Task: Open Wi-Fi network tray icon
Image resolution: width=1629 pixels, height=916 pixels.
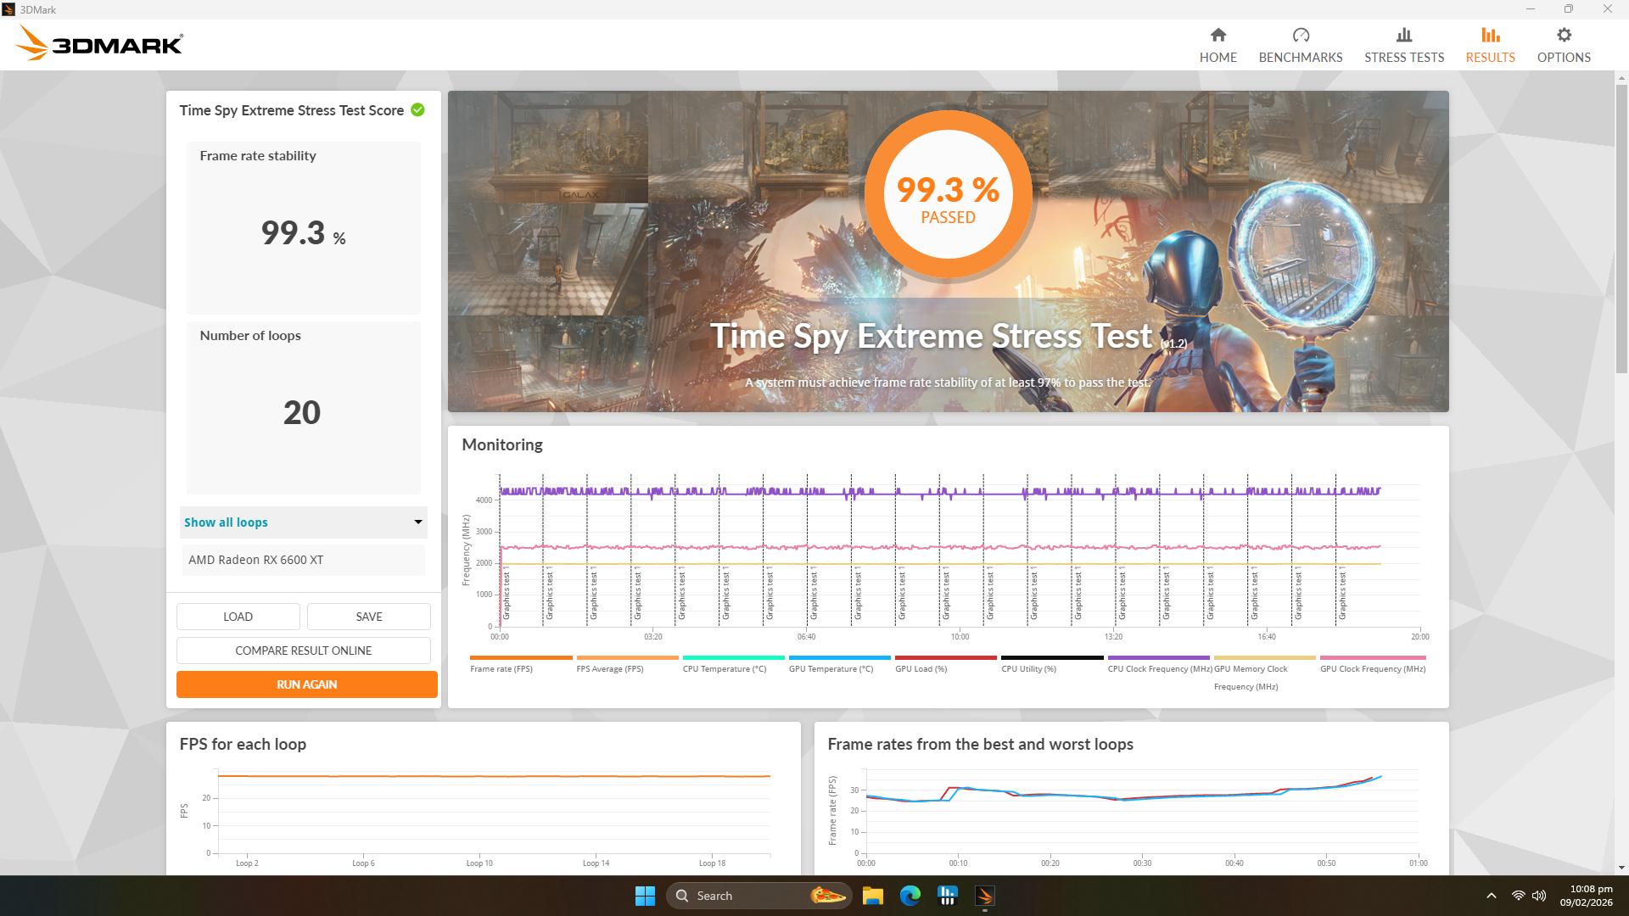Action: coord(1518,896)
